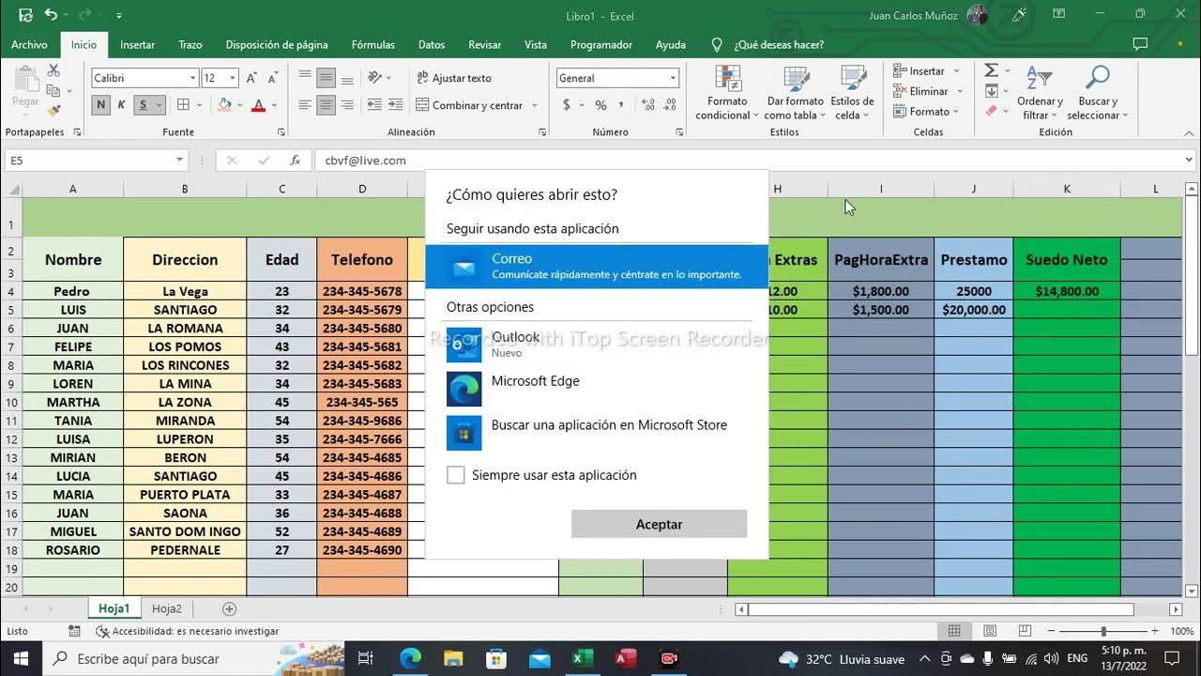Click the horizontal sheet scrollbar

pyautogui.click(x=940, y=609)
